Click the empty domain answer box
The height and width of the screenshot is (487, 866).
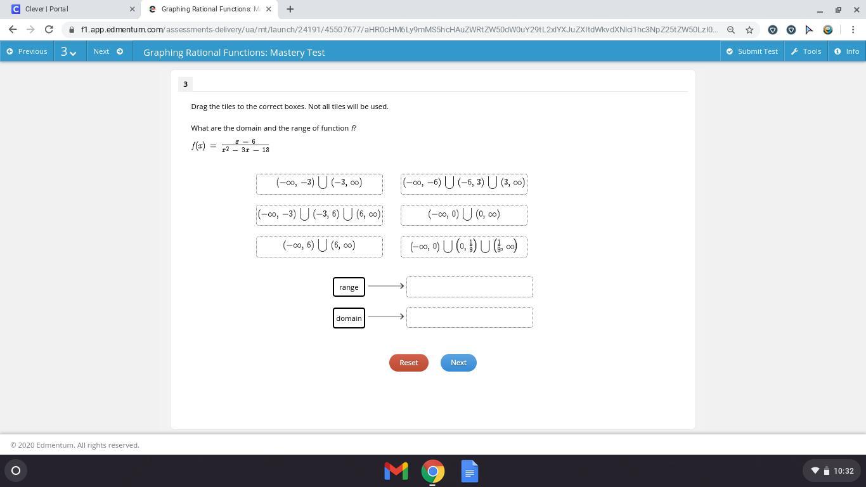pos(470,318)
